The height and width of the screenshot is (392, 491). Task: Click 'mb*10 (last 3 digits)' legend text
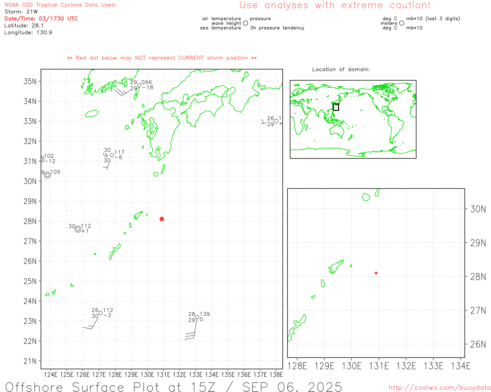tap(433, 19)
